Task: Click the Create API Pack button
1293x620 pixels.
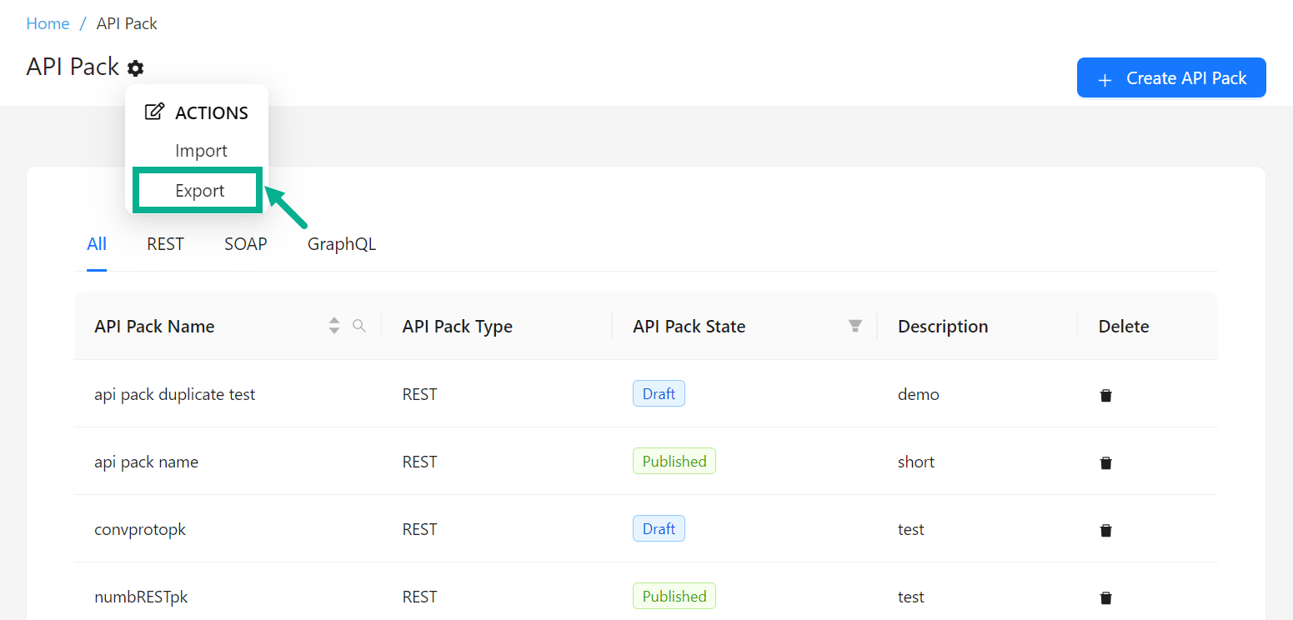Action: coord(1171,78)
